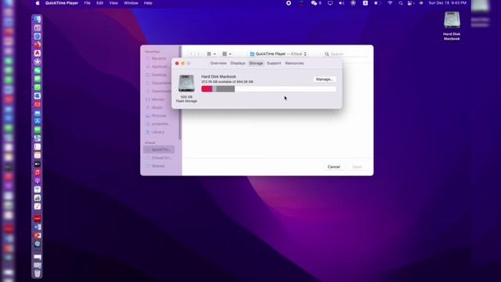Open the Wi-Fi status menu

click(390, 3)
